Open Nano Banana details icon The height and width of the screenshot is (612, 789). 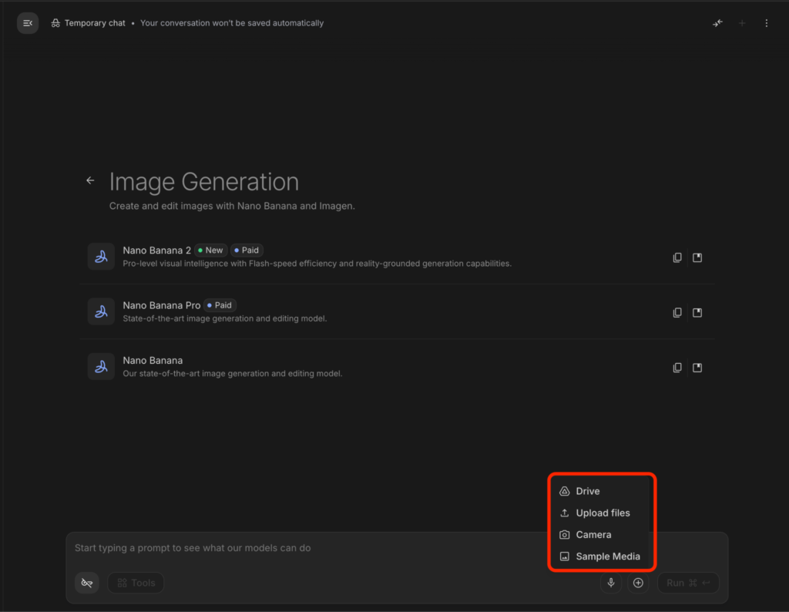(697, 368)
